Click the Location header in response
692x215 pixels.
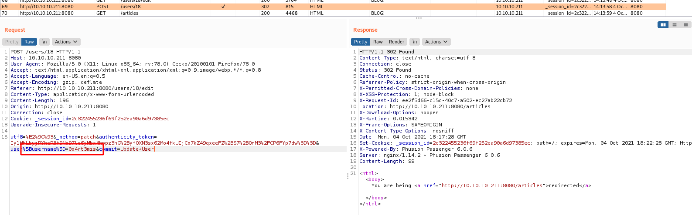click(425, 106)
